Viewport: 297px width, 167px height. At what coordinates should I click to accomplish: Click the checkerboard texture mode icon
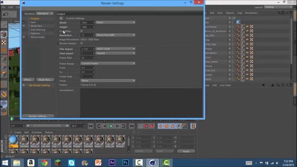pyautogui.click(x=4, y=43)
